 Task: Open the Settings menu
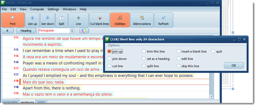point(53,9)
